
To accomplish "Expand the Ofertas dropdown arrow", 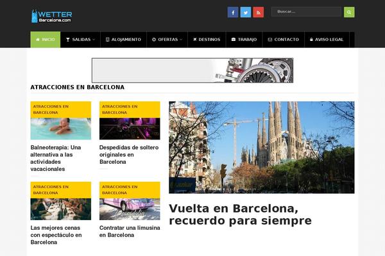I will click(x=181, y=40).
